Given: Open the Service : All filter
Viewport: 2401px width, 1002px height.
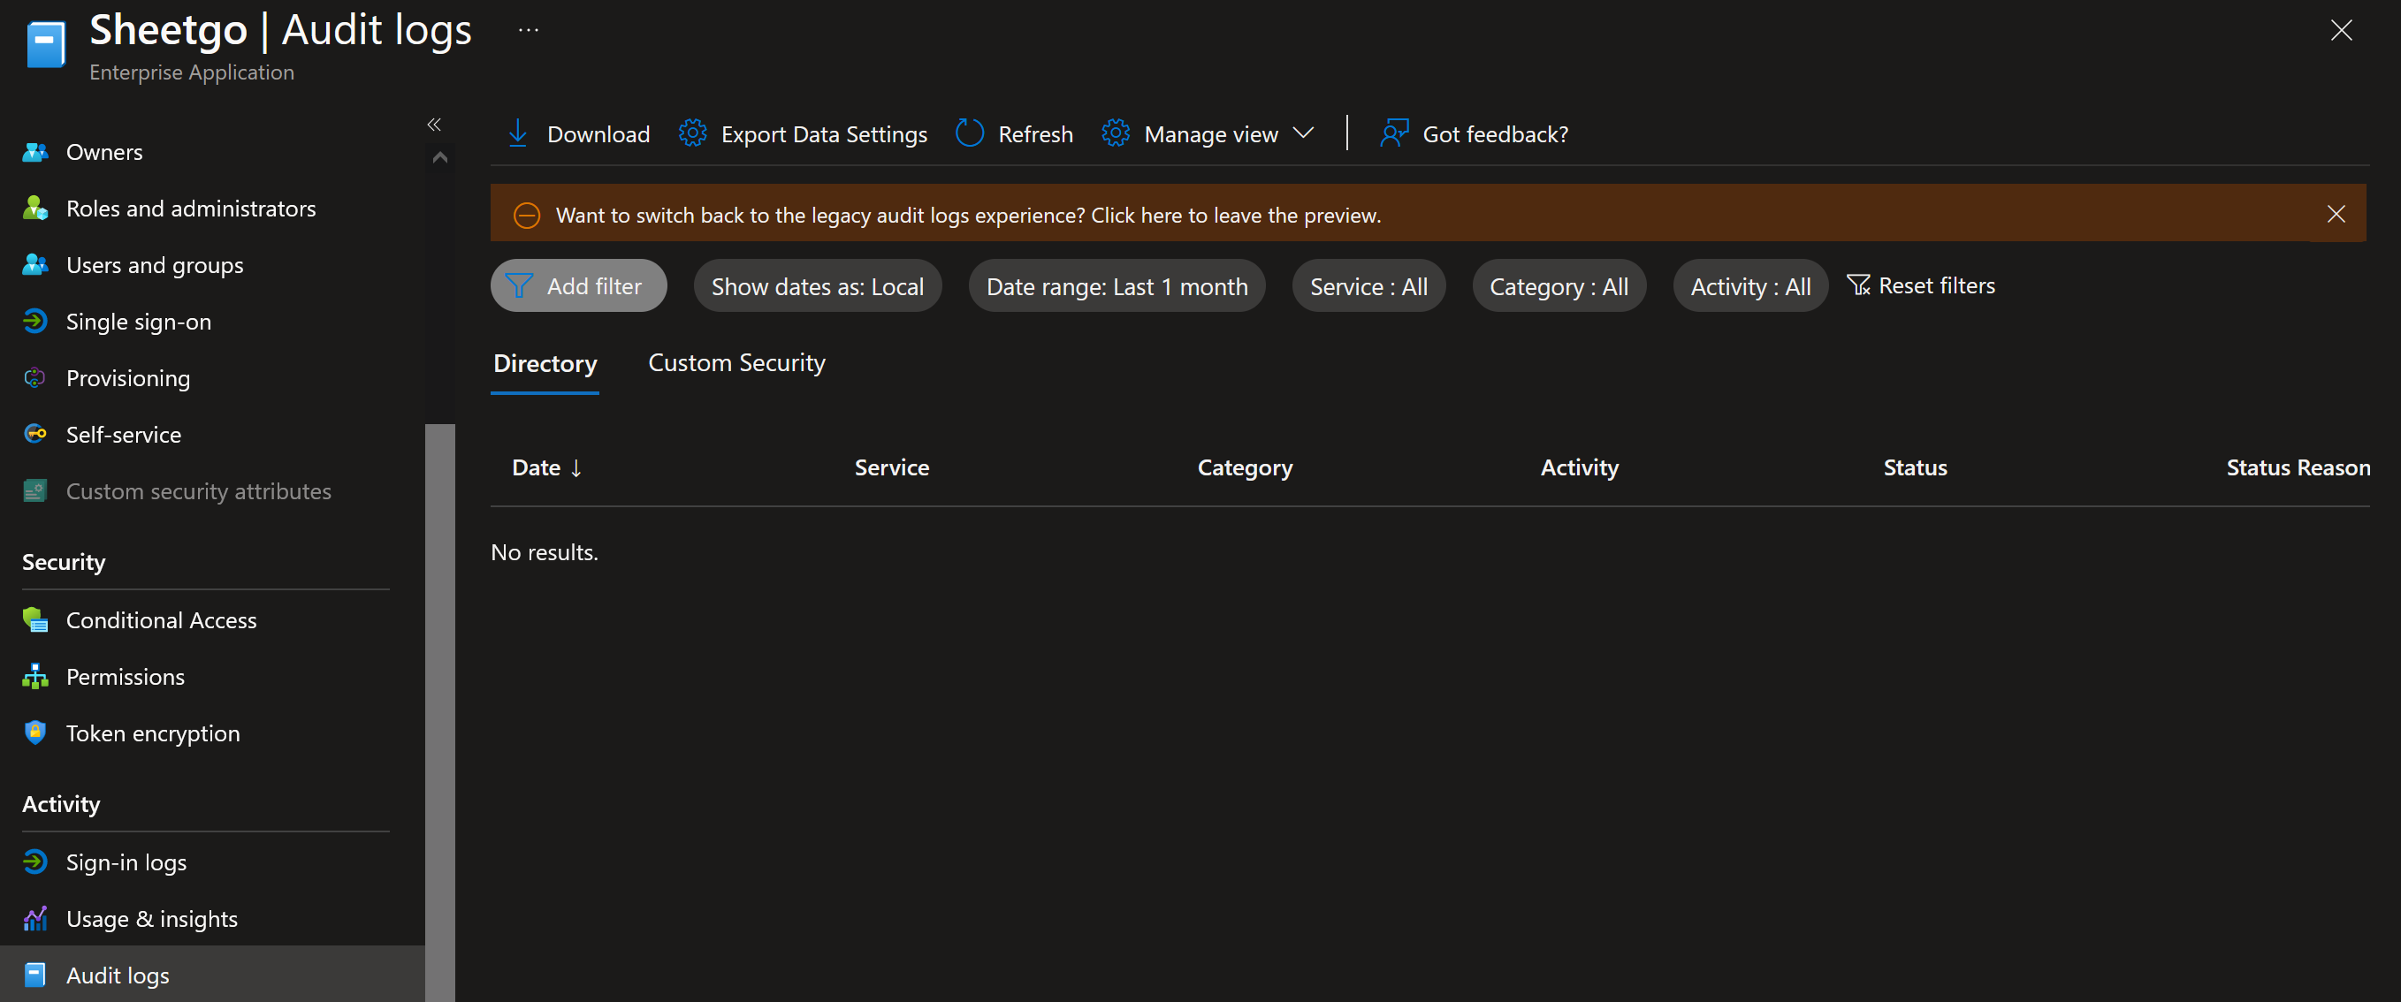Looking at the screenshot, I should coord(1368,286).
